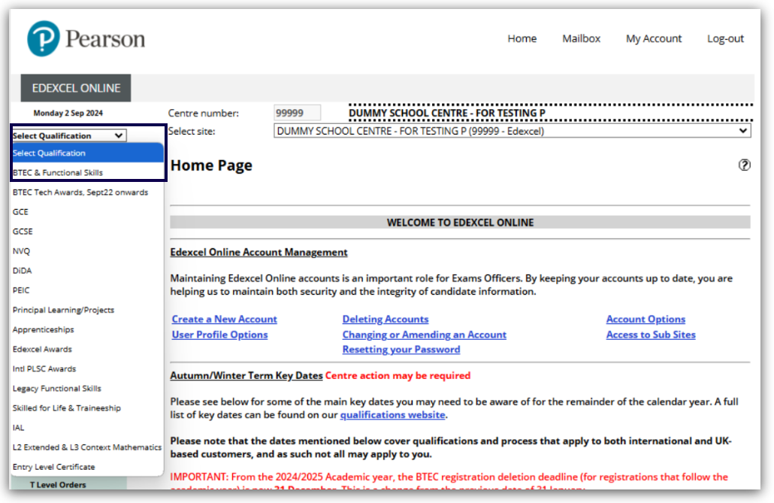Choose Principal Learning/Projects option
Image resolution: width=774 pixels, height=503 pixels.
(x=88, y=310)
